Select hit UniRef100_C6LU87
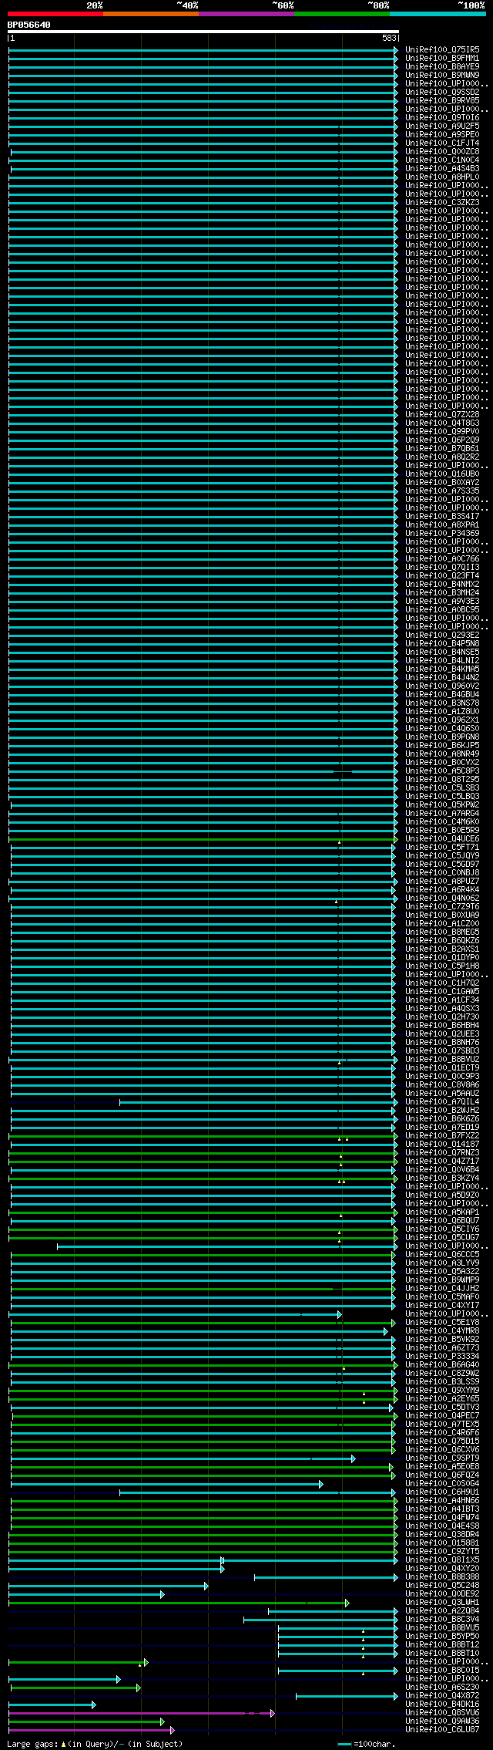 pyautogui.click(x=442, y=1729)
